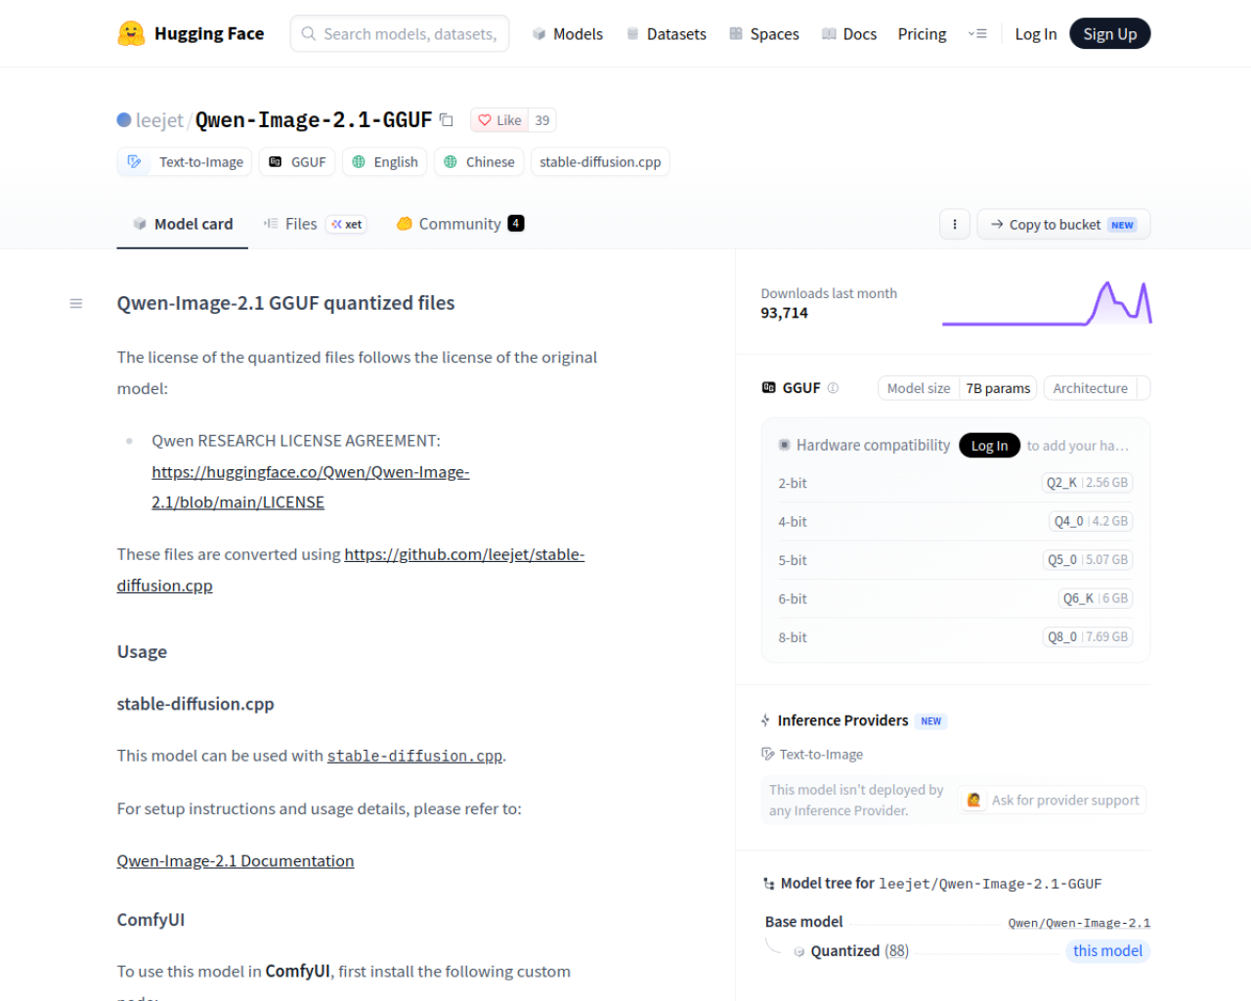Click the GGUF section logo icon
Viewport: 1251px width, 1001px height.
769,388
